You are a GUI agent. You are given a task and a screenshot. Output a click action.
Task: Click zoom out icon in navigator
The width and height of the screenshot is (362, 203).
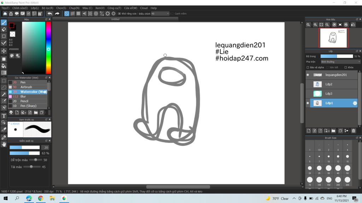327,25
